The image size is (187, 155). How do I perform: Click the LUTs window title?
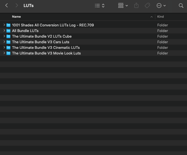coord(29,6)
